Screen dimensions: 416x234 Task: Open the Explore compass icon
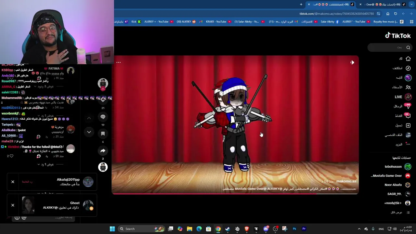point(408,68)
